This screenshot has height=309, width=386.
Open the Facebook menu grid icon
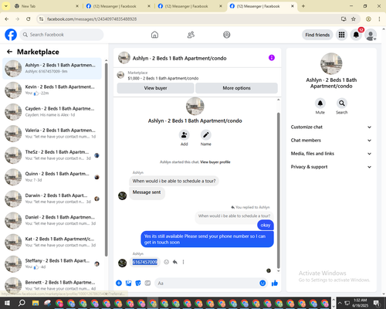pyautogui.click(x=341, y=35)
